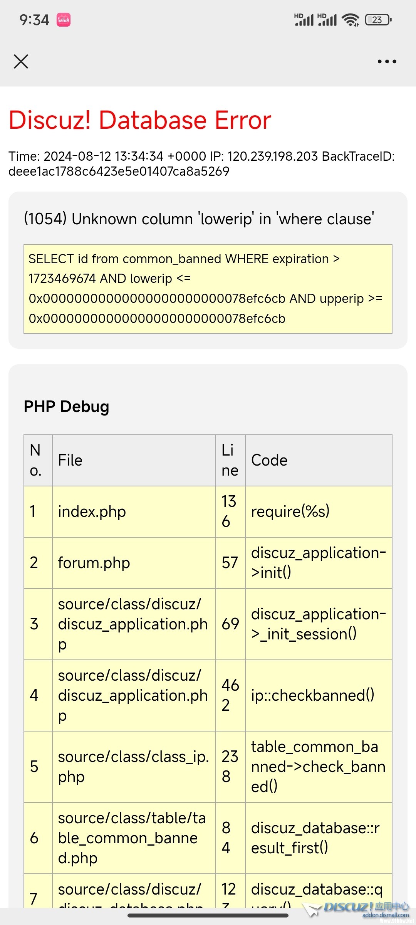The height and width of the screenshot is (925, 416).
Task: Tap the status bar clock showing 9:34
Action: click(34, 20)
